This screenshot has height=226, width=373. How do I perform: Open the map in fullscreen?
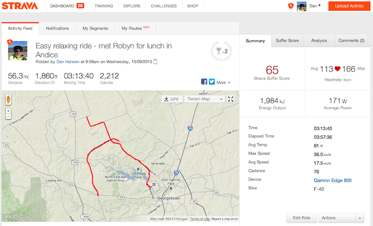(230, 99)
